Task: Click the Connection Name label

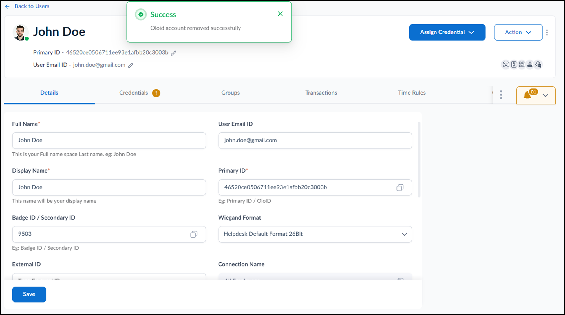Action: (x=241, y=264)
